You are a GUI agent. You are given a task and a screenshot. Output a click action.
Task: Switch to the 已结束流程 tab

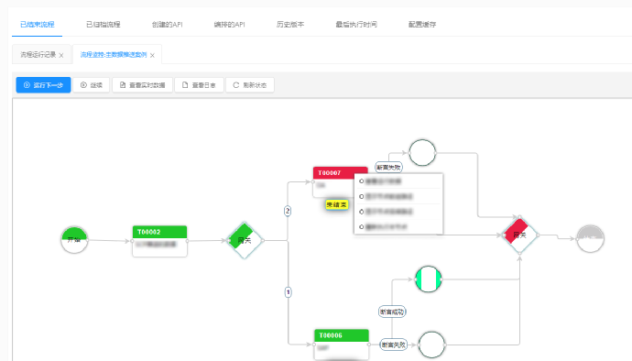click(37, 25)
